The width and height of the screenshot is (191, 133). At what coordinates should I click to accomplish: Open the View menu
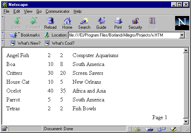[x=28, y=11]
